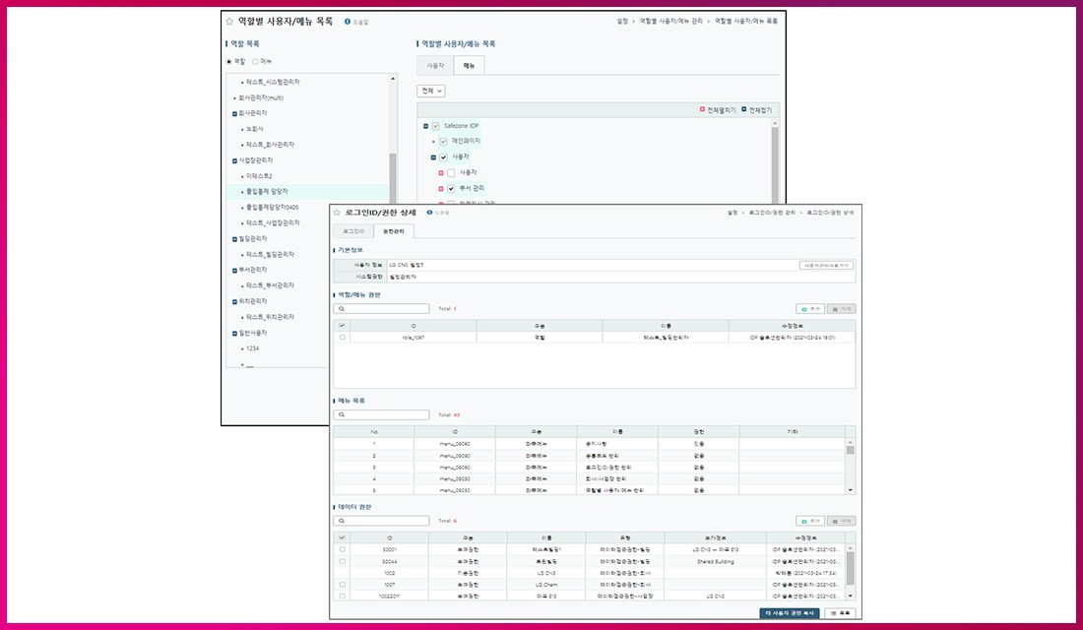The height and width of the screenshot is (630, 1083).
Task: Collapse the 사업장관리자 role group
Action: [x=234, y=159]
